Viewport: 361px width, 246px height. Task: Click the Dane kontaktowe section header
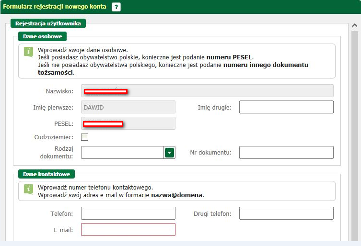tap(47, 174)
